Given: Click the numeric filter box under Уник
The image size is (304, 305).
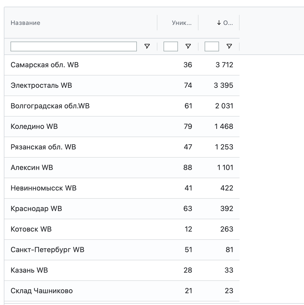Looking at the screenshot, I should pos(170,46).
